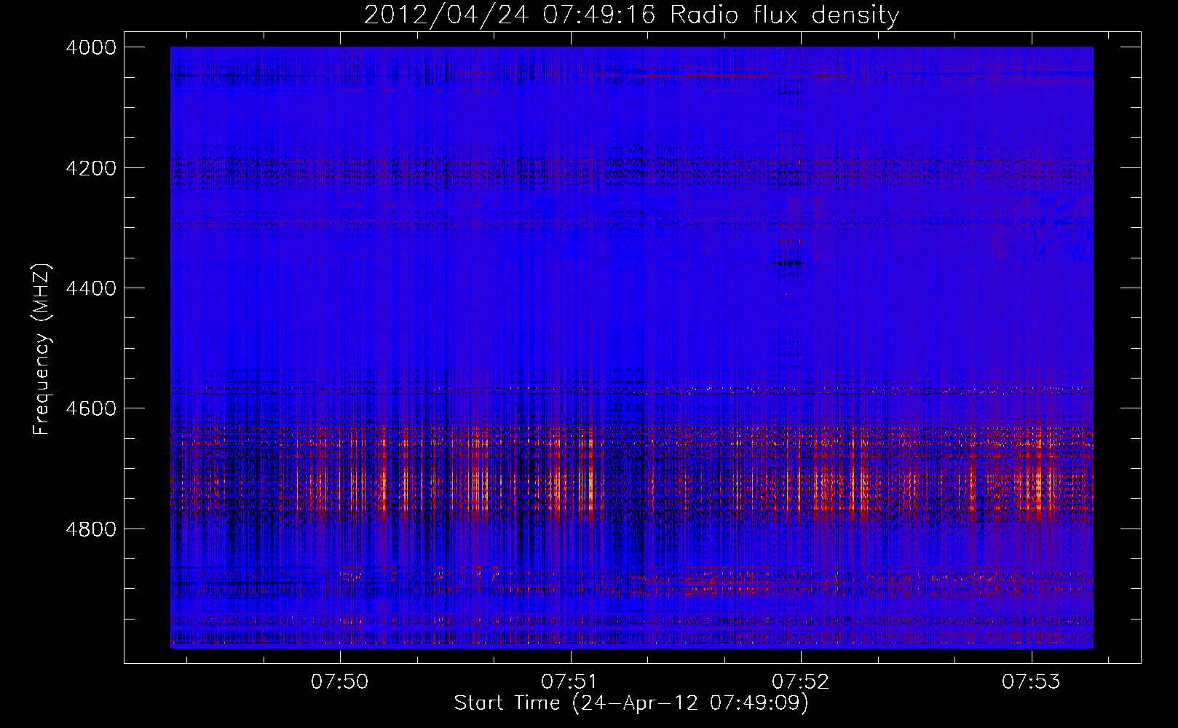
Task: Select the 4800 frequency axis label
Action: pyautogui.click(x=91, y=529)
